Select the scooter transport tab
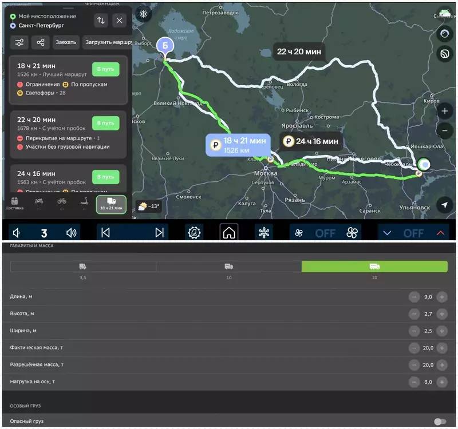Screen dimensions: 458x429 click(84, 204)
